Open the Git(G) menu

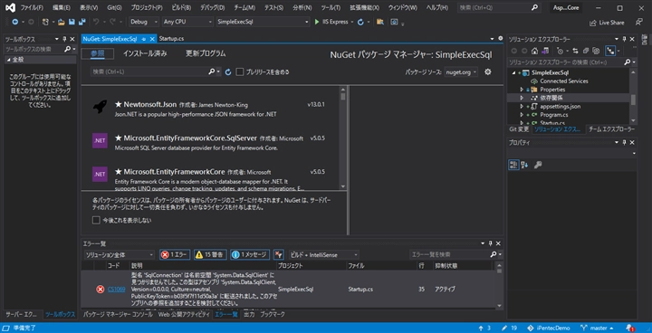click(x=113, y=8)
